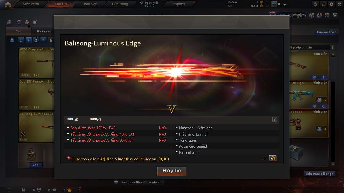Click the plus icon beside GoCoin
The width and height of the screenshot is (344, 193).
pos(267,2)
